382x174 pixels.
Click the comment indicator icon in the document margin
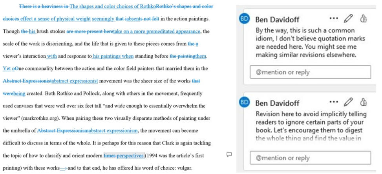pyautogui.click(x=229, y=155)
